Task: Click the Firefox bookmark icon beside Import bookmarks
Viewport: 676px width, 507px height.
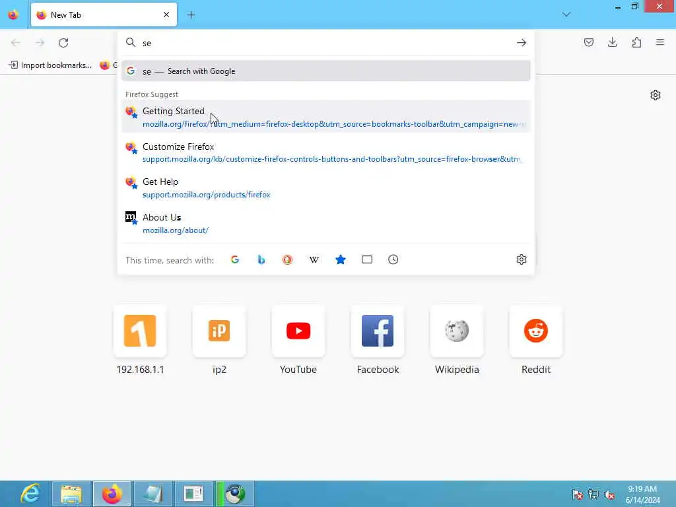Action: pyautogui.click(x=105, y=65)
